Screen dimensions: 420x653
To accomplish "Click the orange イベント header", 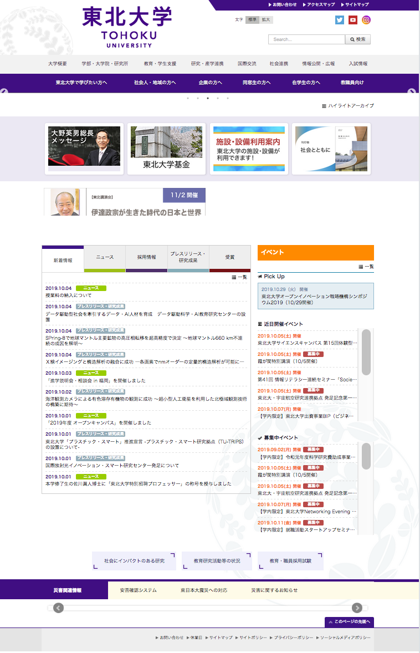I will (316, 253).
